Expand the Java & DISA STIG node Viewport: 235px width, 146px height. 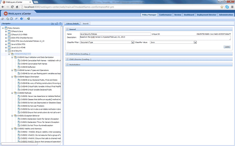(x=6, y=44)
